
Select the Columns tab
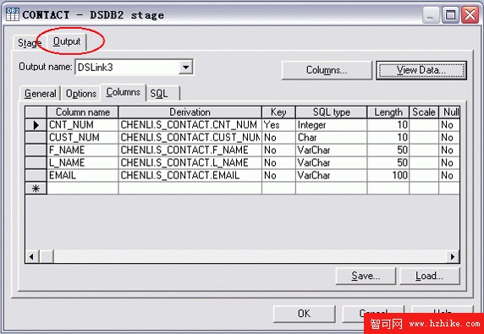point(124,92)
